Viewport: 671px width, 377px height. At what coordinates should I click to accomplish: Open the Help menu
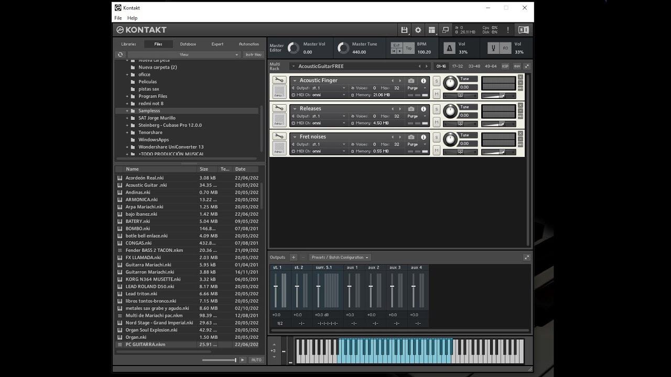coord(132,18)
